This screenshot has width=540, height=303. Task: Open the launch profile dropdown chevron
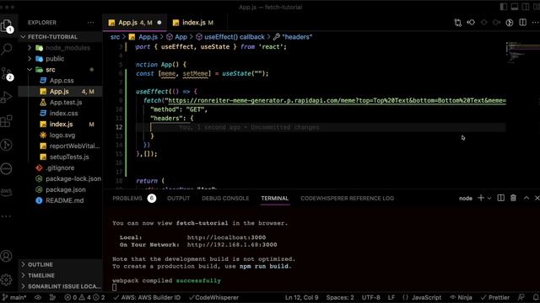coord(489,199)
